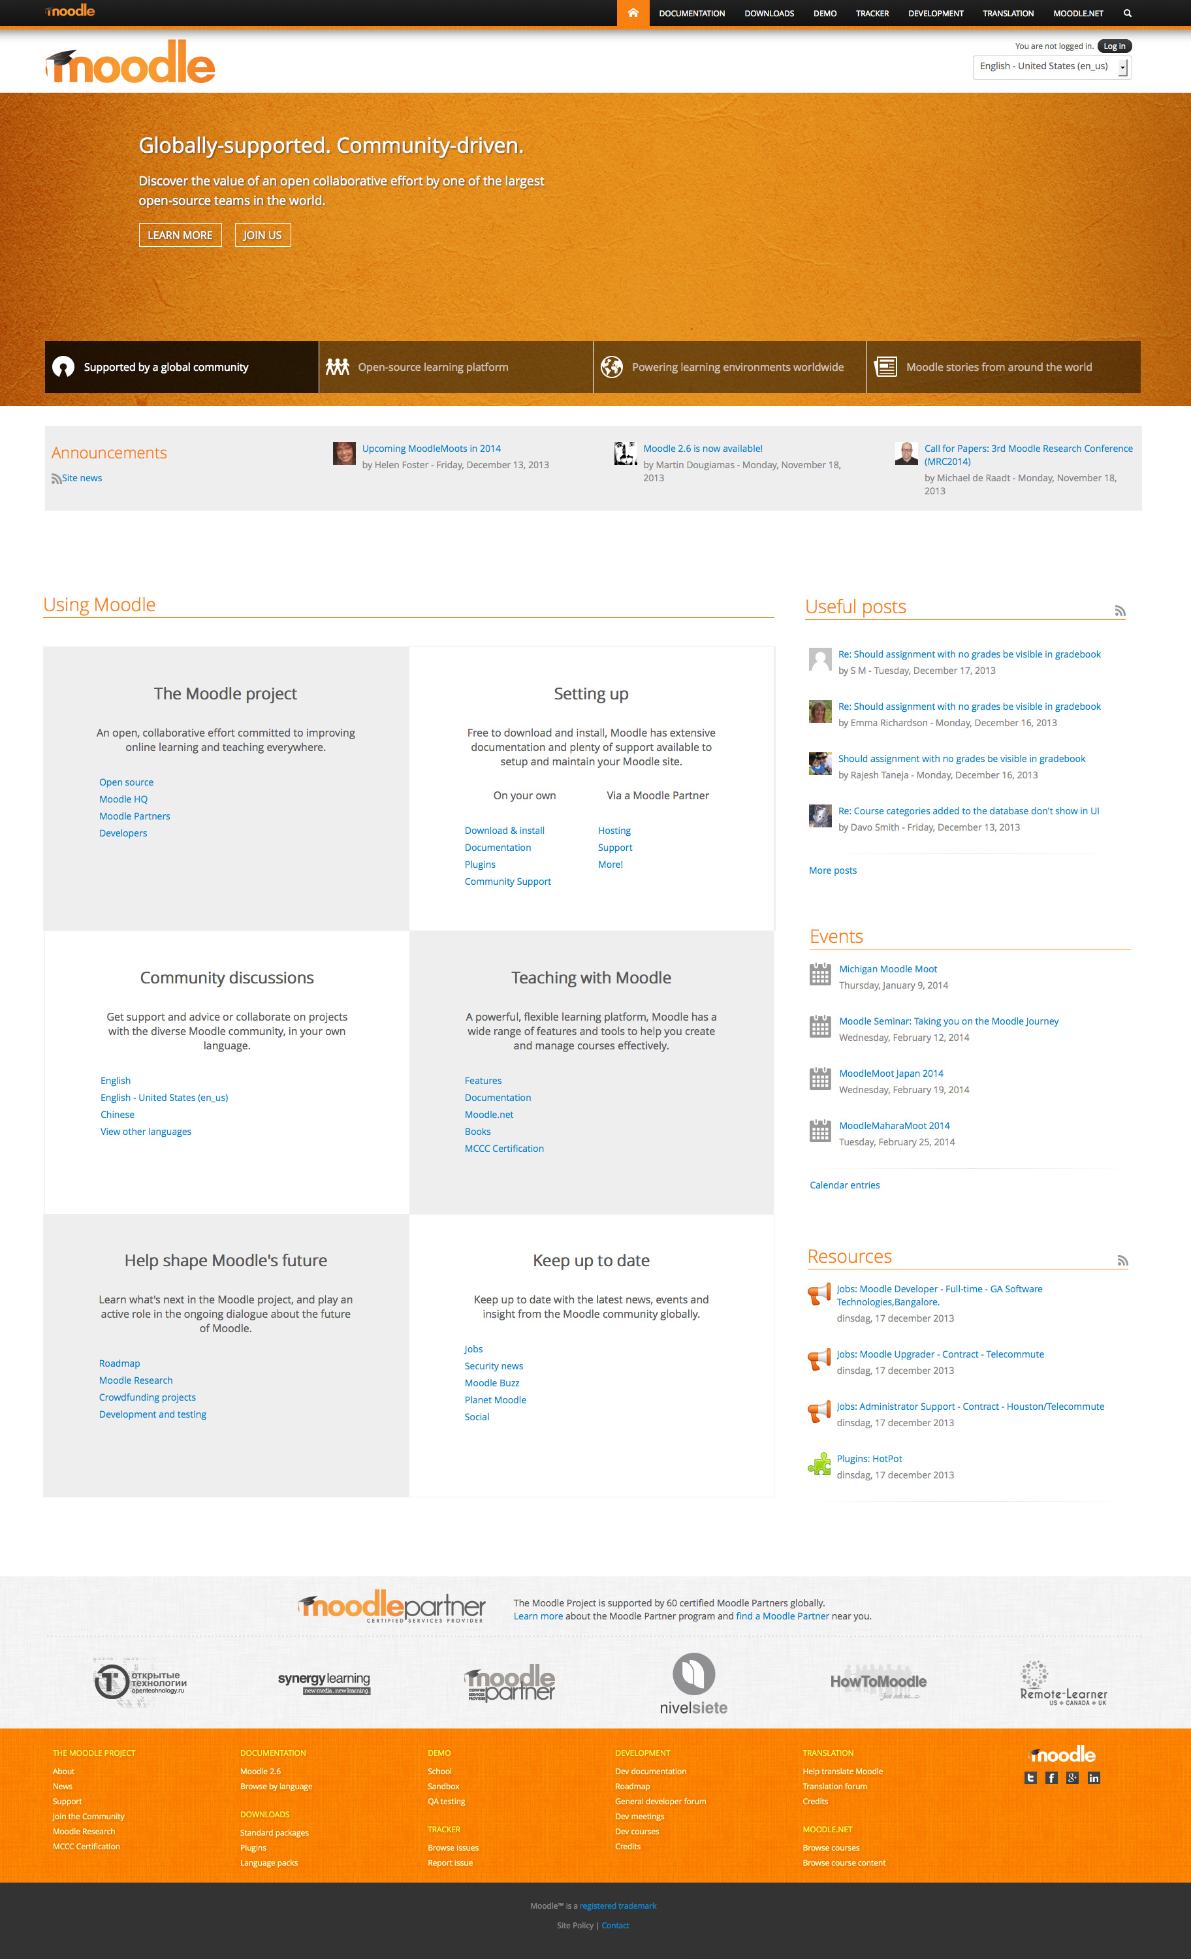Open Planet Moodle link
This screenshot has height=1959, width=1191.
tap(496, 1400)
